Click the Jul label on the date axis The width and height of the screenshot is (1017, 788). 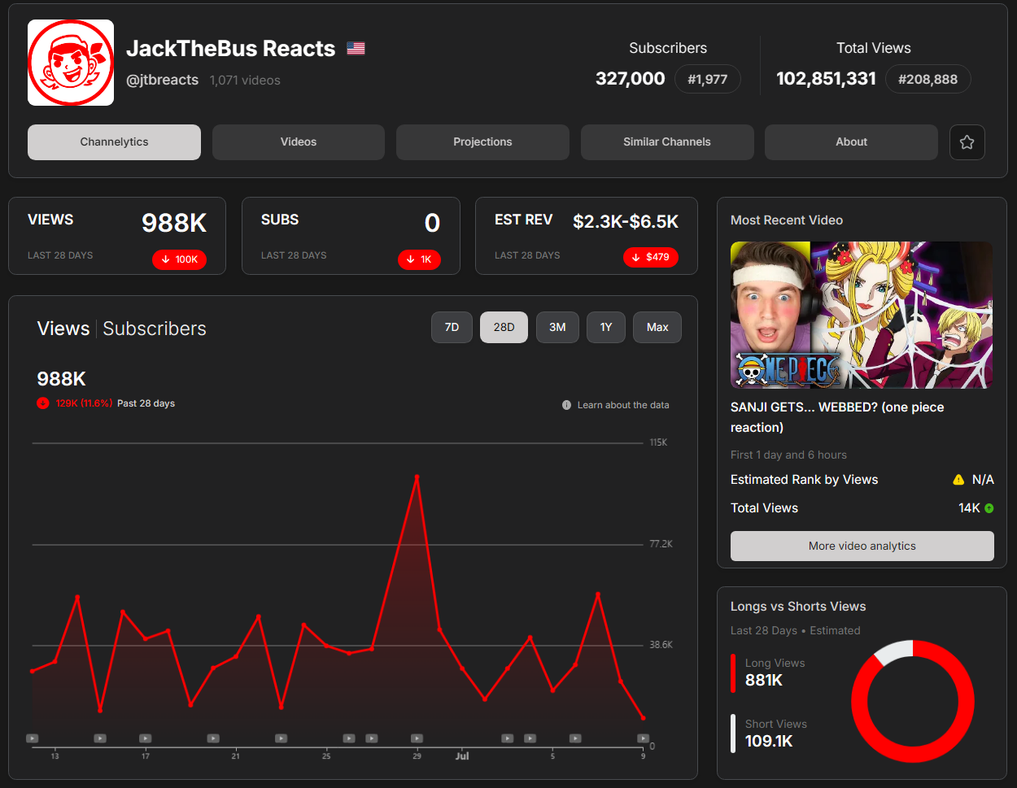(462, 756)
